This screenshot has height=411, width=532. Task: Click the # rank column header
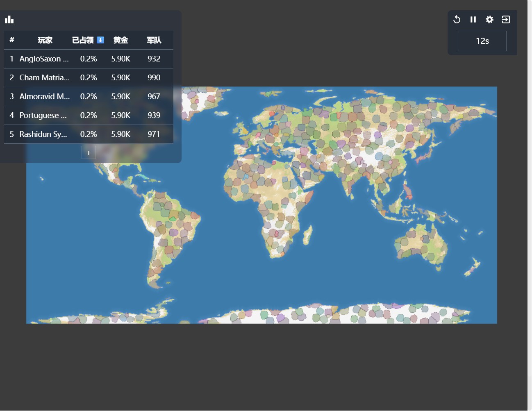(x=12, y=40)
